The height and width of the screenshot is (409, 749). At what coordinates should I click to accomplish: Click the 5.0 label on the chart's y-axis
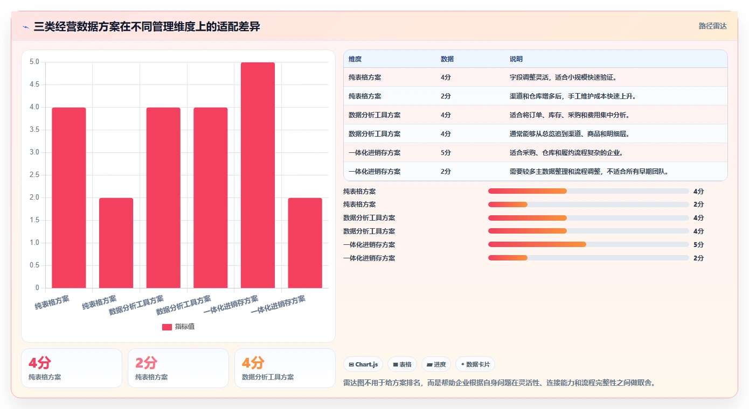pos(34,62)
